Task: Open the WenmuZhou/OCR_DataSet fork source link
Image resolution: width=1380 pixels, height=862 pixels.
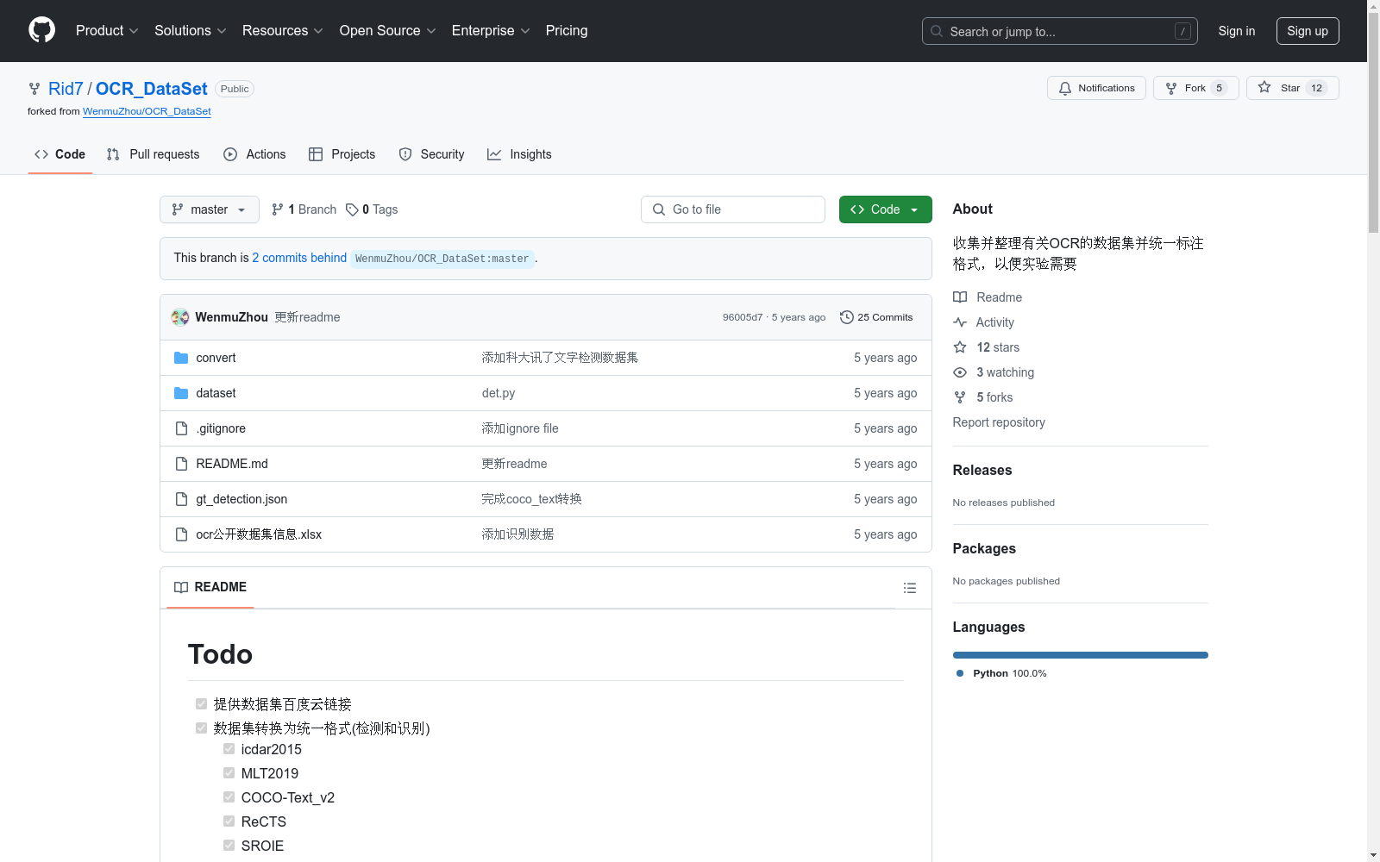Action: click(x=147, y=111)
